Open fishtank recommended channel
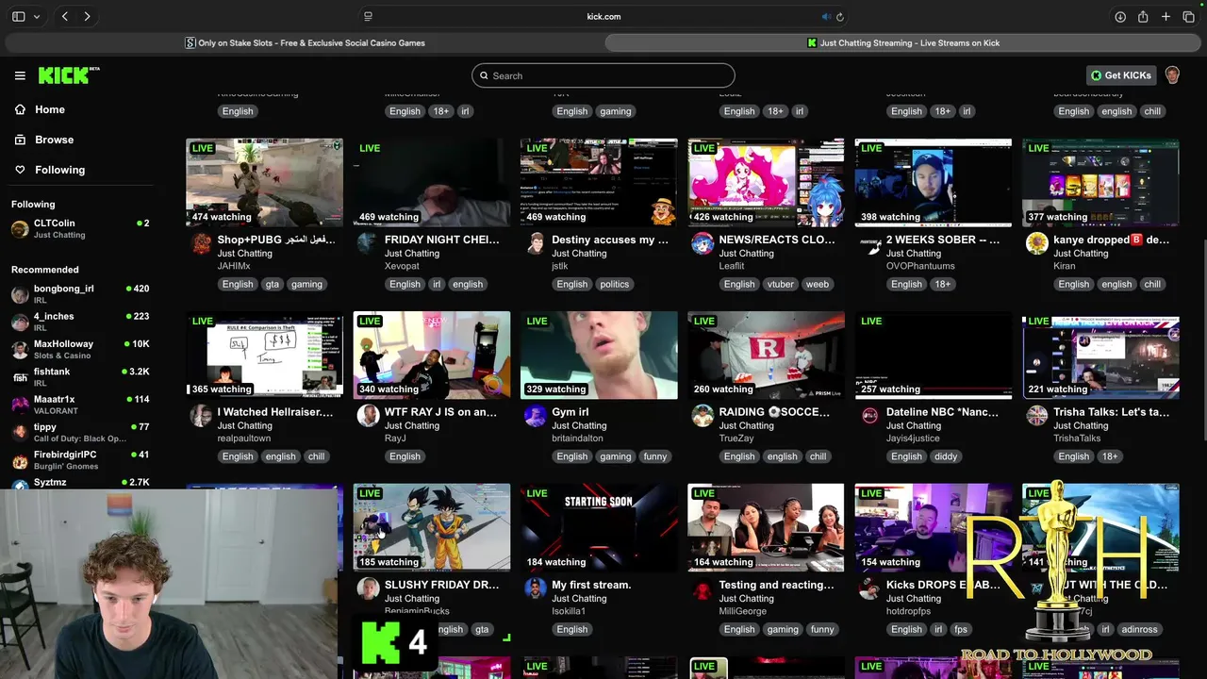The width and height of the screenshot is (1207, 679). click(x=80, y=377)
